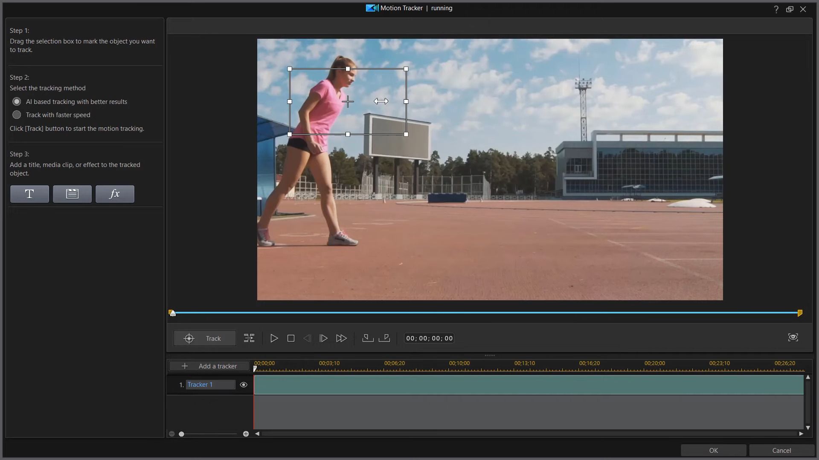Toggle the preview eye icon at right
Image resolution: width=819 pixels, height=460 pixels.
click(x=793, y=337)
